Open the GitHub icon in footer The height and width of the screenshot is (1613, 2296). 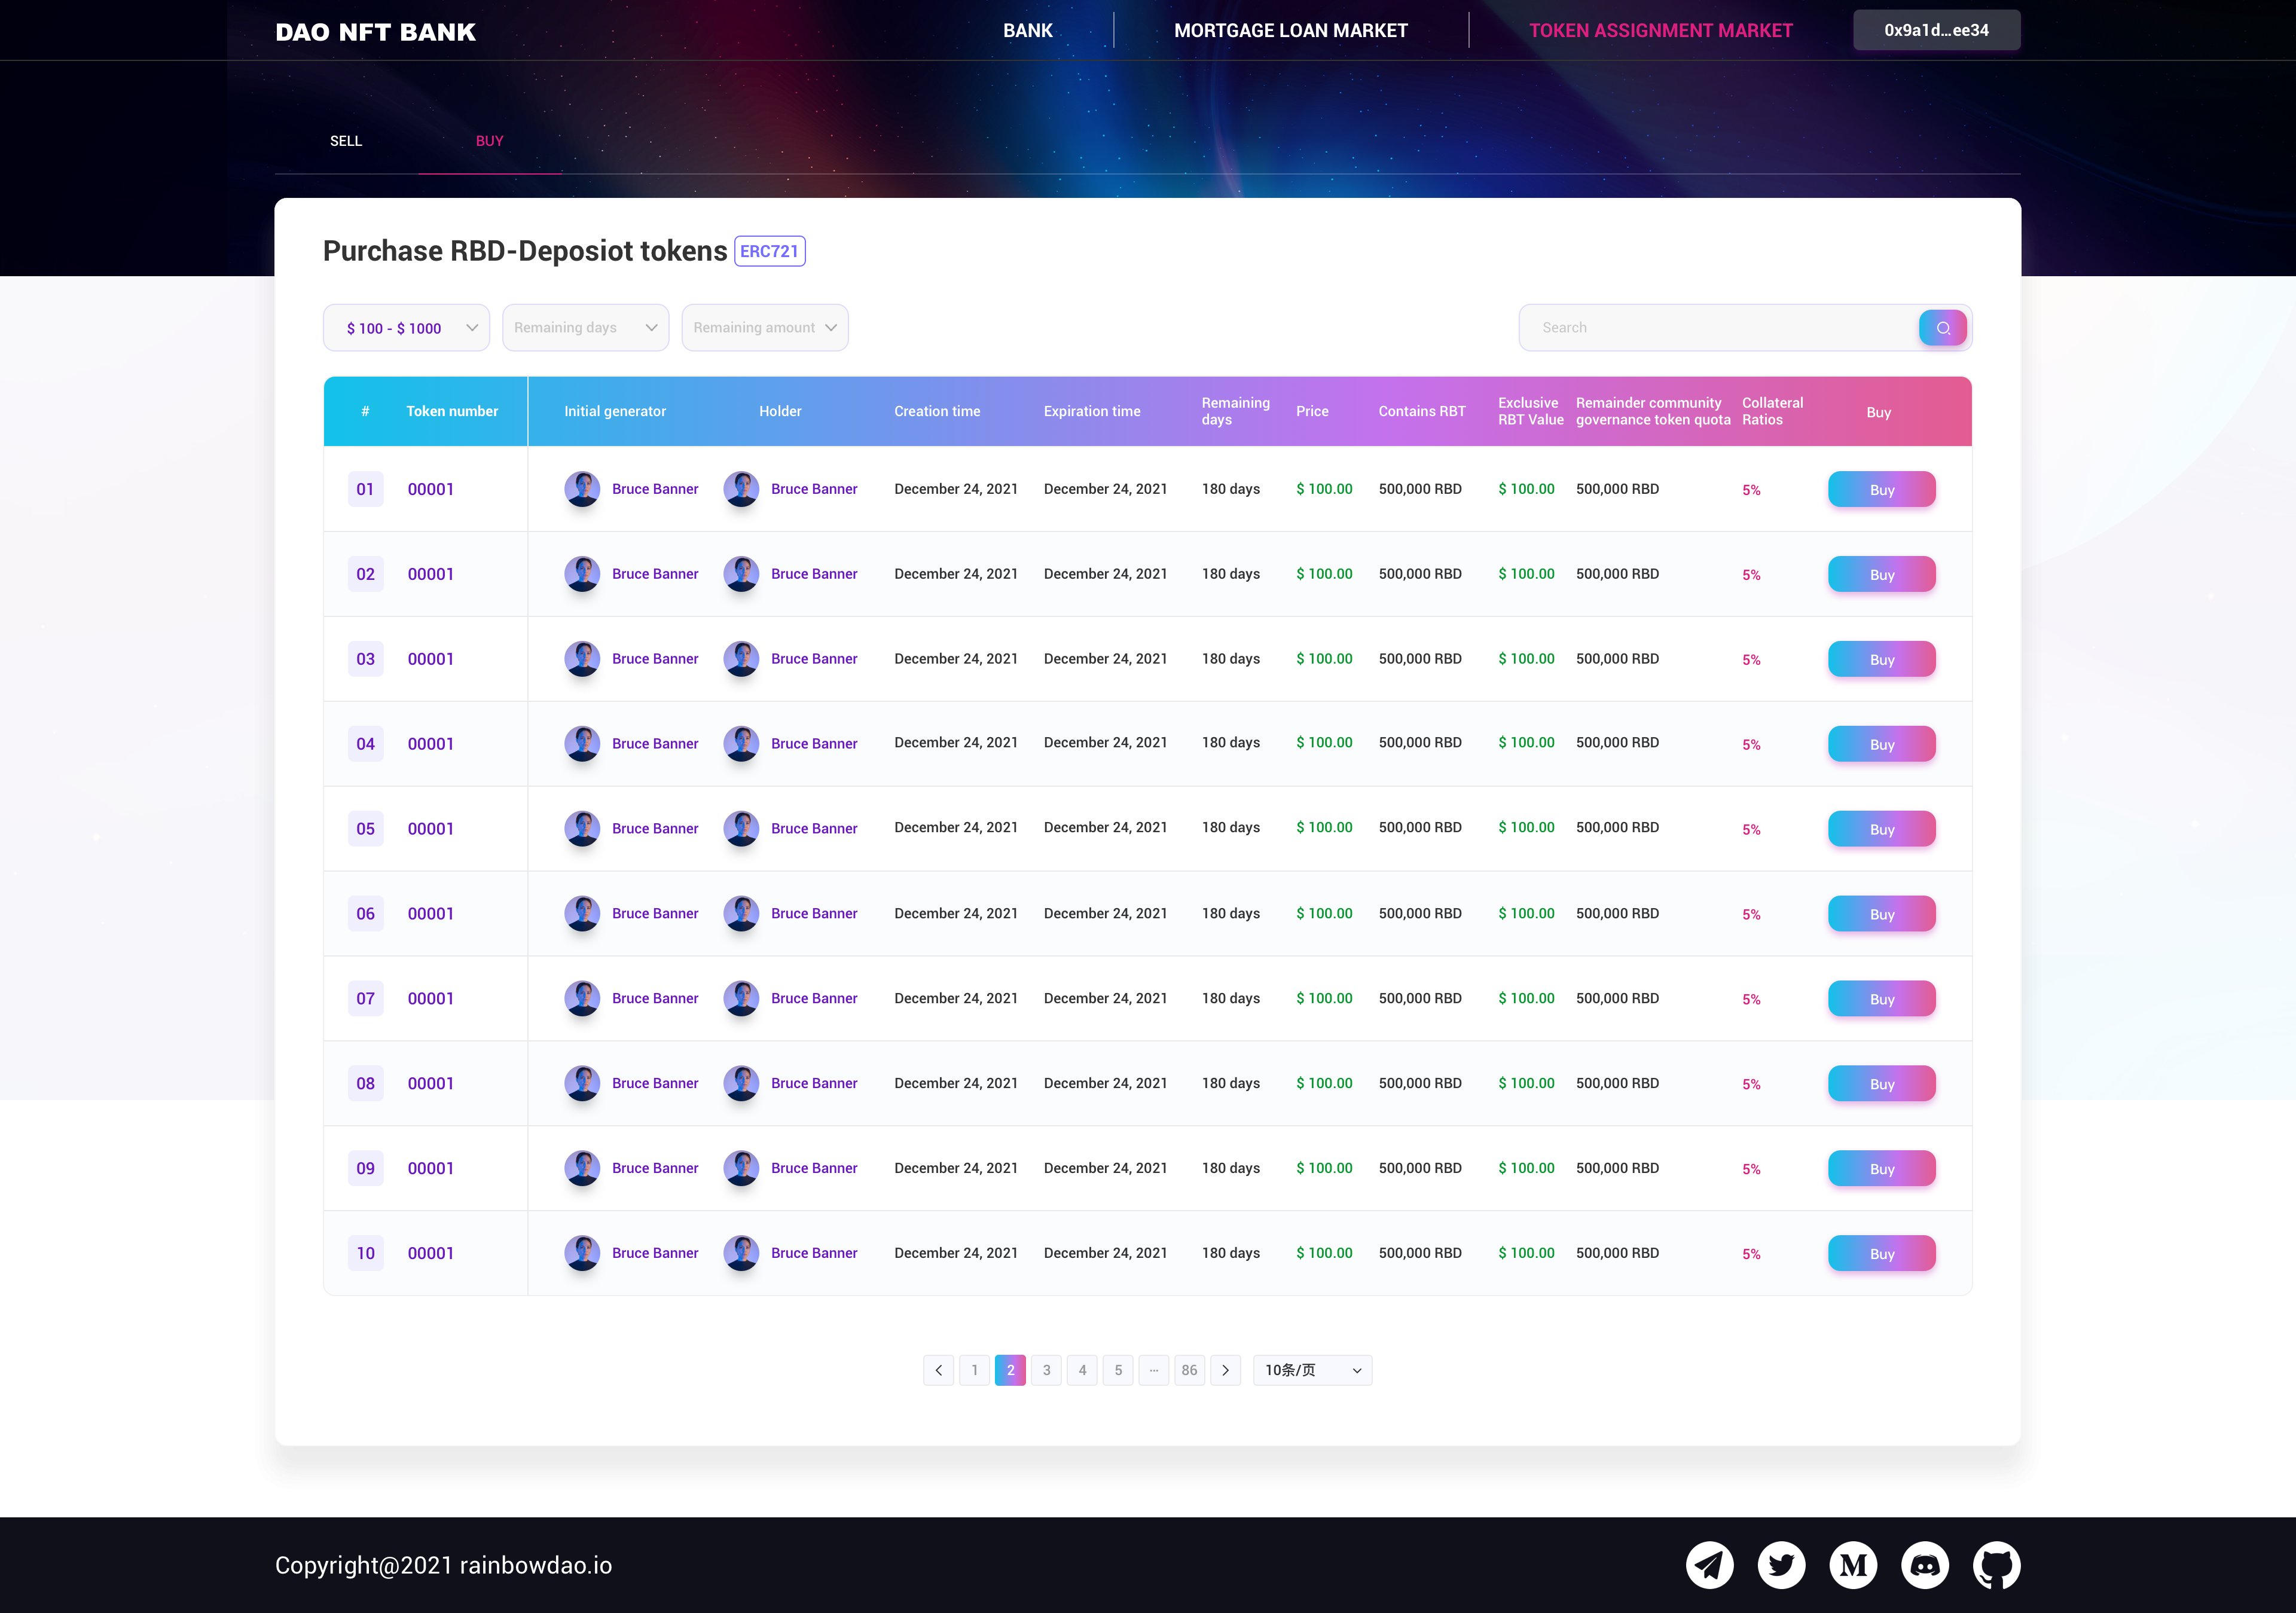pyautogui.click(x=1997, y=1565)
